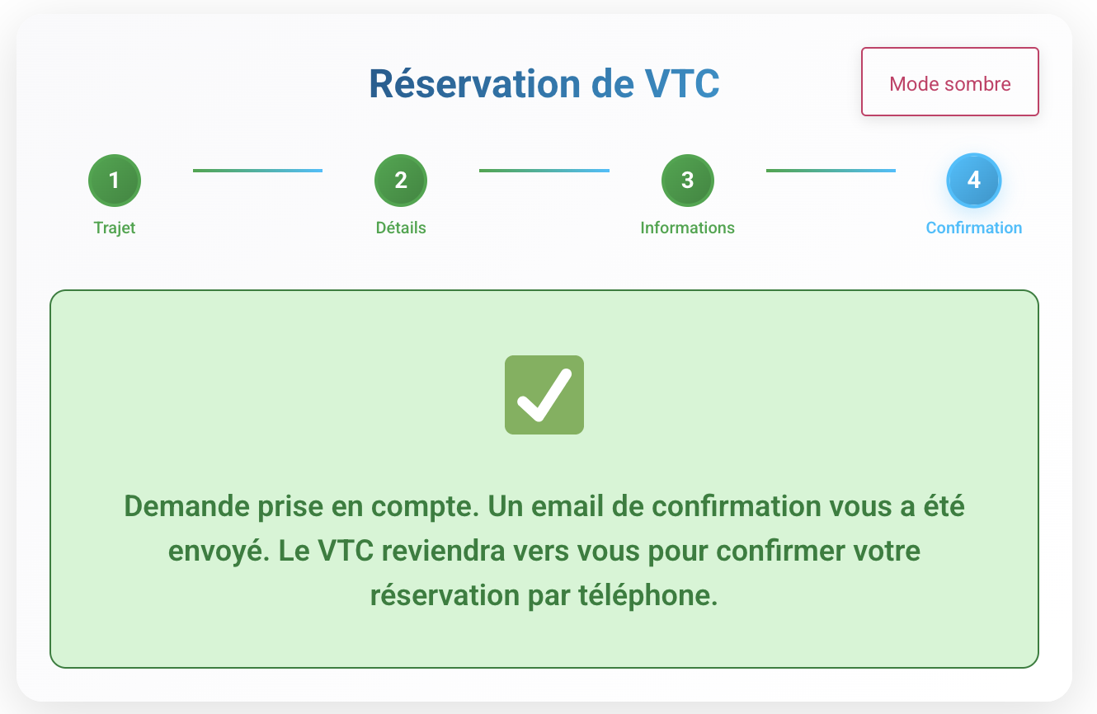Click the green checkmark success icon

(x=544, y=395)
